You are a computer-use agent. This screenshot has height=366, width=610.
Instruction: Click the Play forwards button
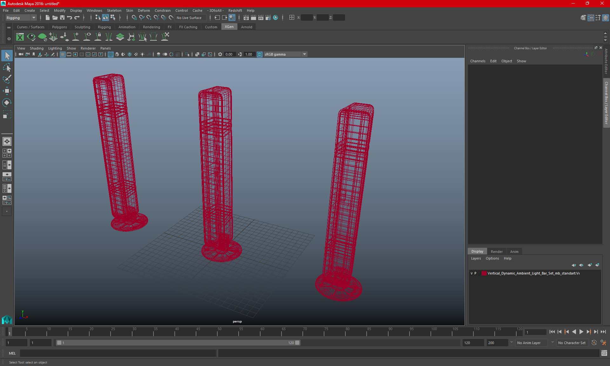581,332
